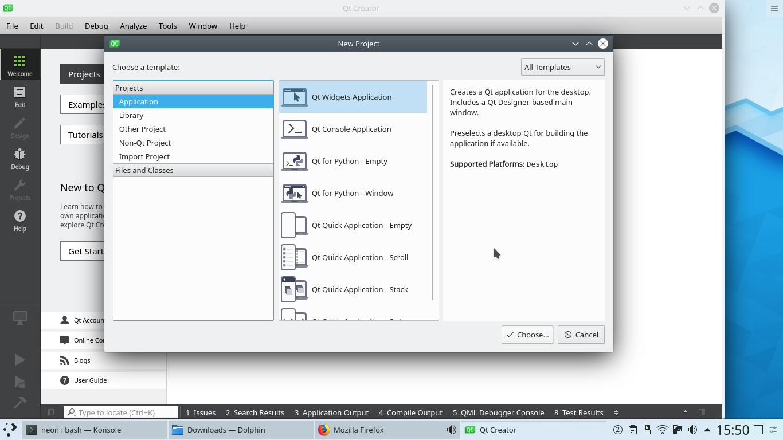Cancel the New Project dialog

(581, 335)
